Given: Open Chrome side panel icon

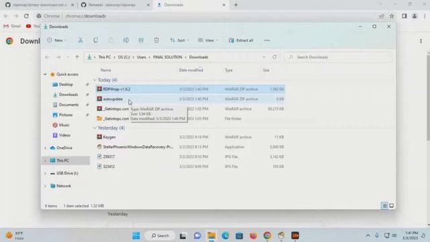Looking at the screenshot, I should pyautogui.click(x=404, y=16).
